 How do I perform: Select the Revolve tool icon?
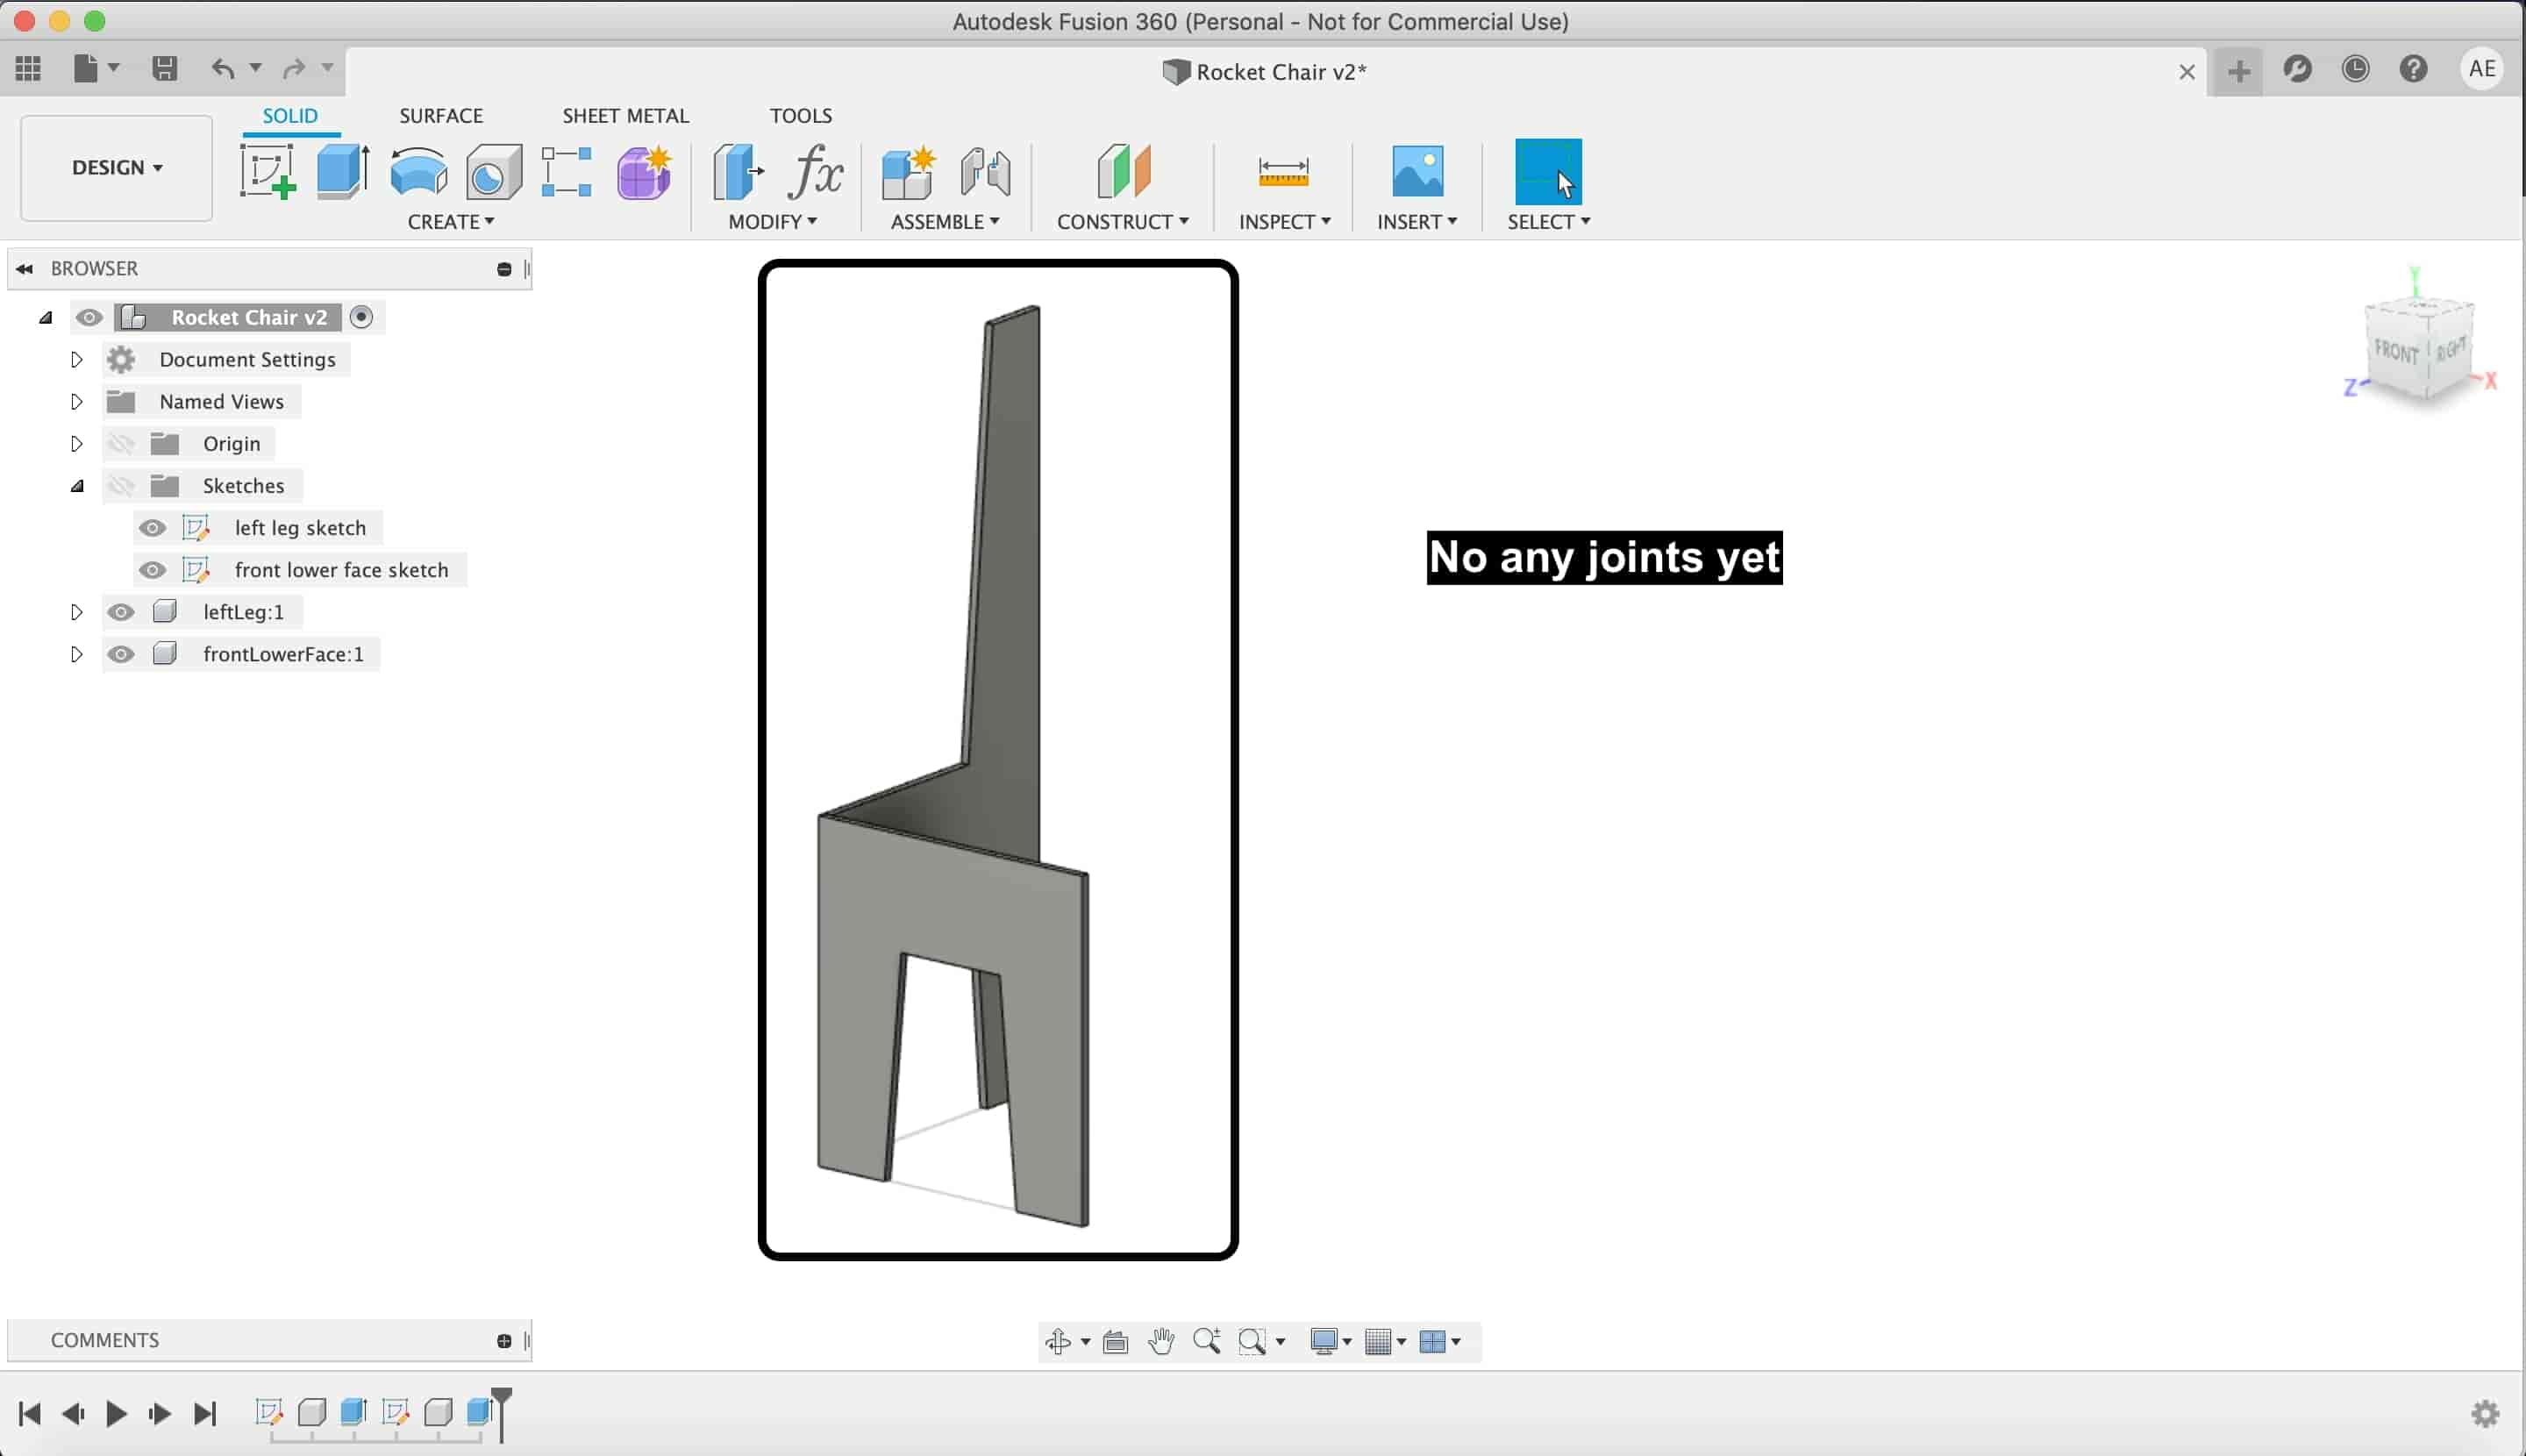(x=418, y=171)
